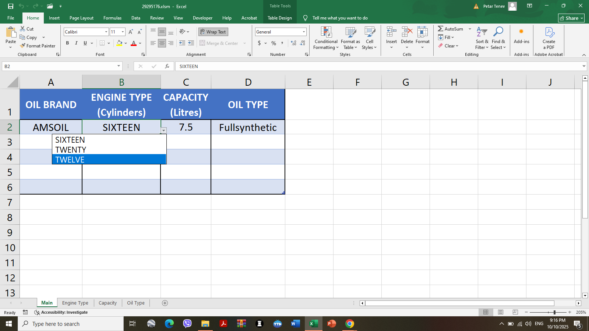Viewport: 589px width, 331px height.
Task: Click the B2 data validation dropdown arrow
Action: pos(164,131)
